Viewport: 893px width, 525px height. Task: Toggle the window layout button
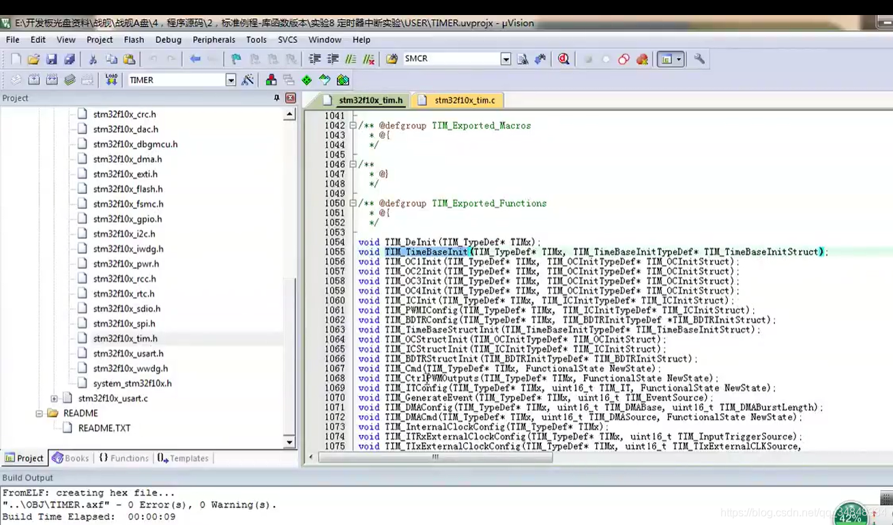point(666,59)
